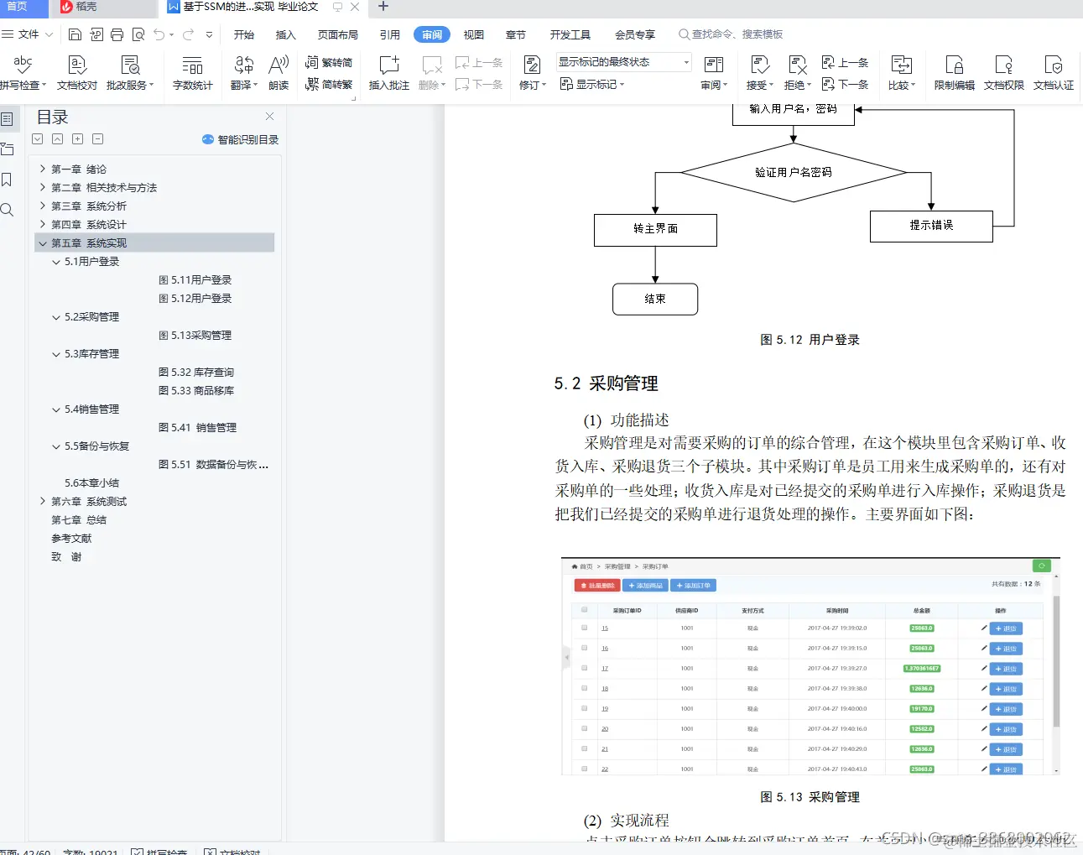Expand the 第一章 绪论 chapter
This screenshot has height=855, width=1083.
click(x=42, y=169)
